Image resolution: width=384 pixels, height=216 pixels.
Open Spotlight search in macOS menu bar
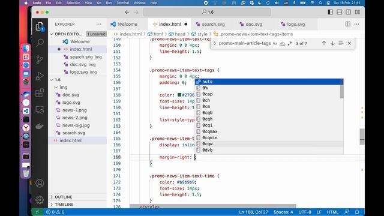(x=320, y=2)
